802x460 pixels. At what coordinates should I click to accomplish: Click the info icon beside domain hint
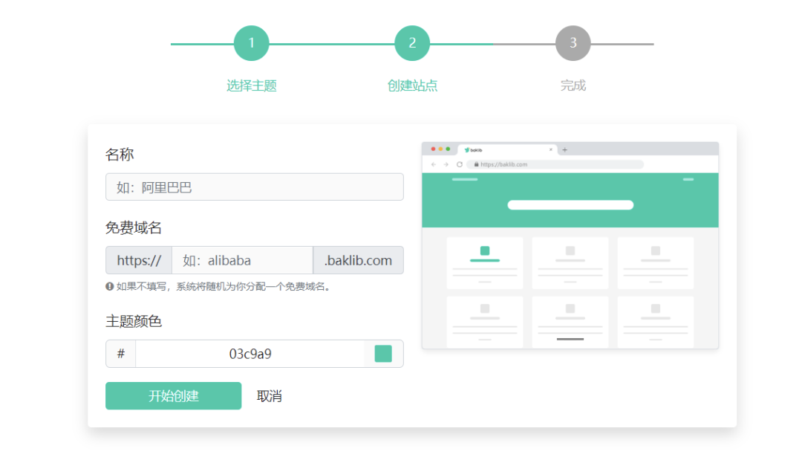coord(109,287)
